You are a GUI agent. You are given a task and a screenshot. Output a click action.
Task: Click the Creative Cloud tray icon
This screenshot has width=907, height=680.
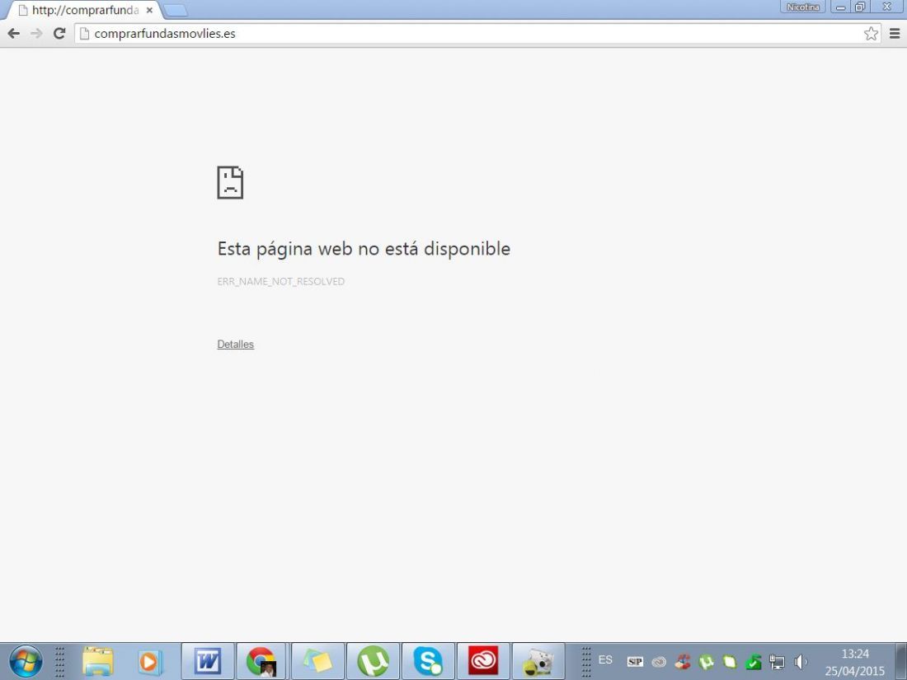(x=659, y=662)
